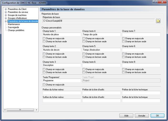Enable uppercase for Champ texte 1
This screenshot has height=121, width=168.
(x=44, y=38)
